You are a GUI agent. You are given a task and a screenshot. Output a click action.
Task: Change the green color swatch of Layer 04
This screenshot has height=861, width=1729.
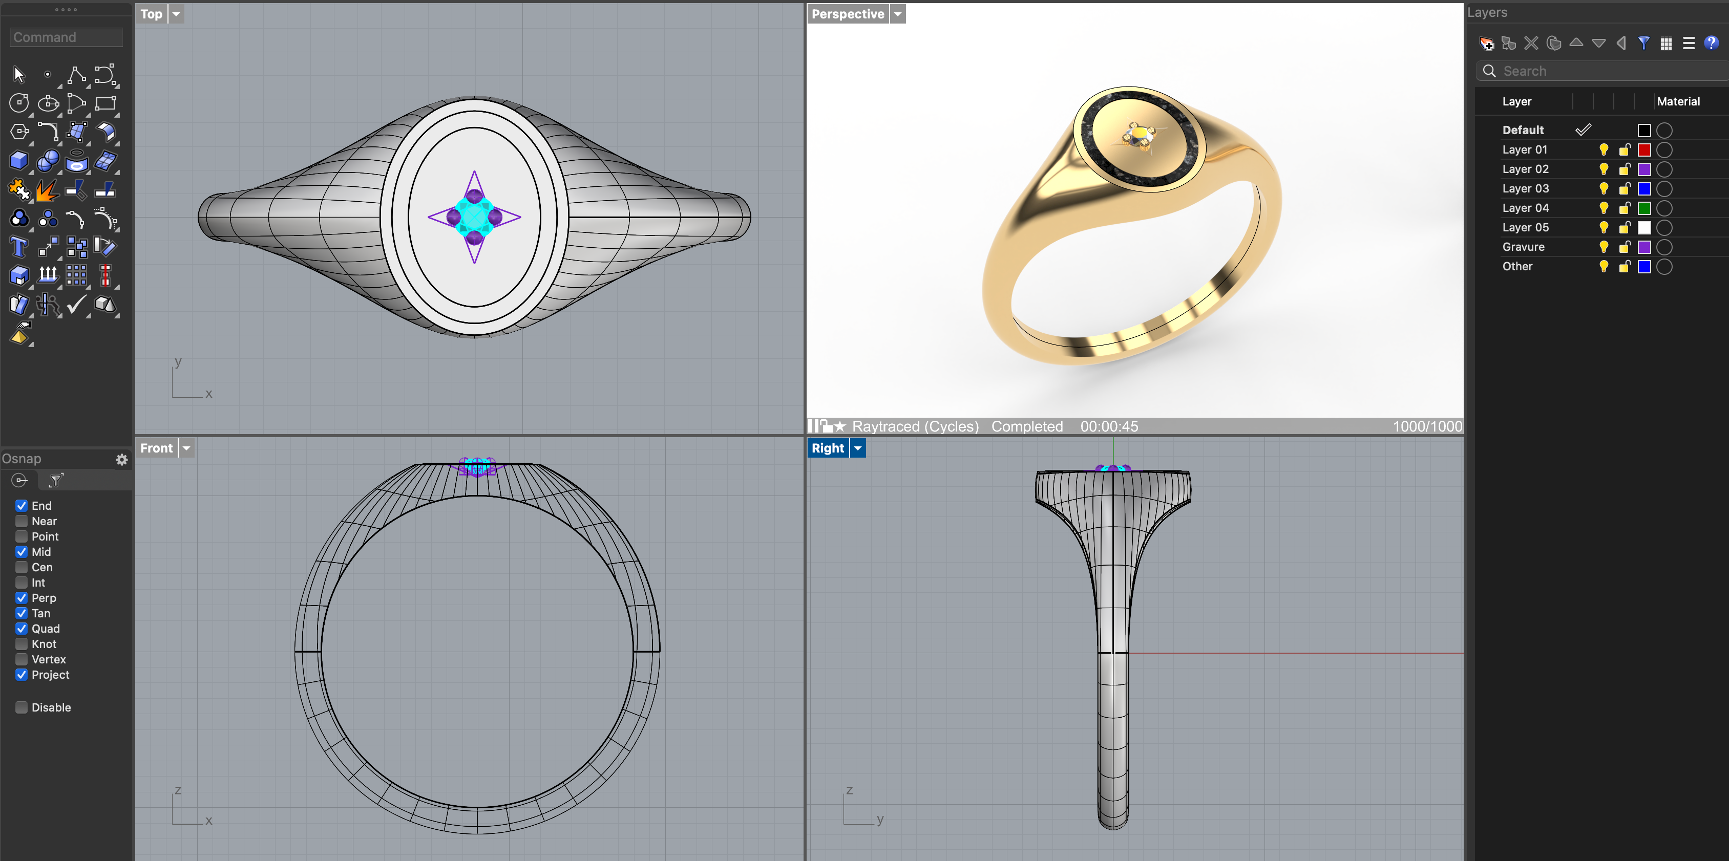1644,208
